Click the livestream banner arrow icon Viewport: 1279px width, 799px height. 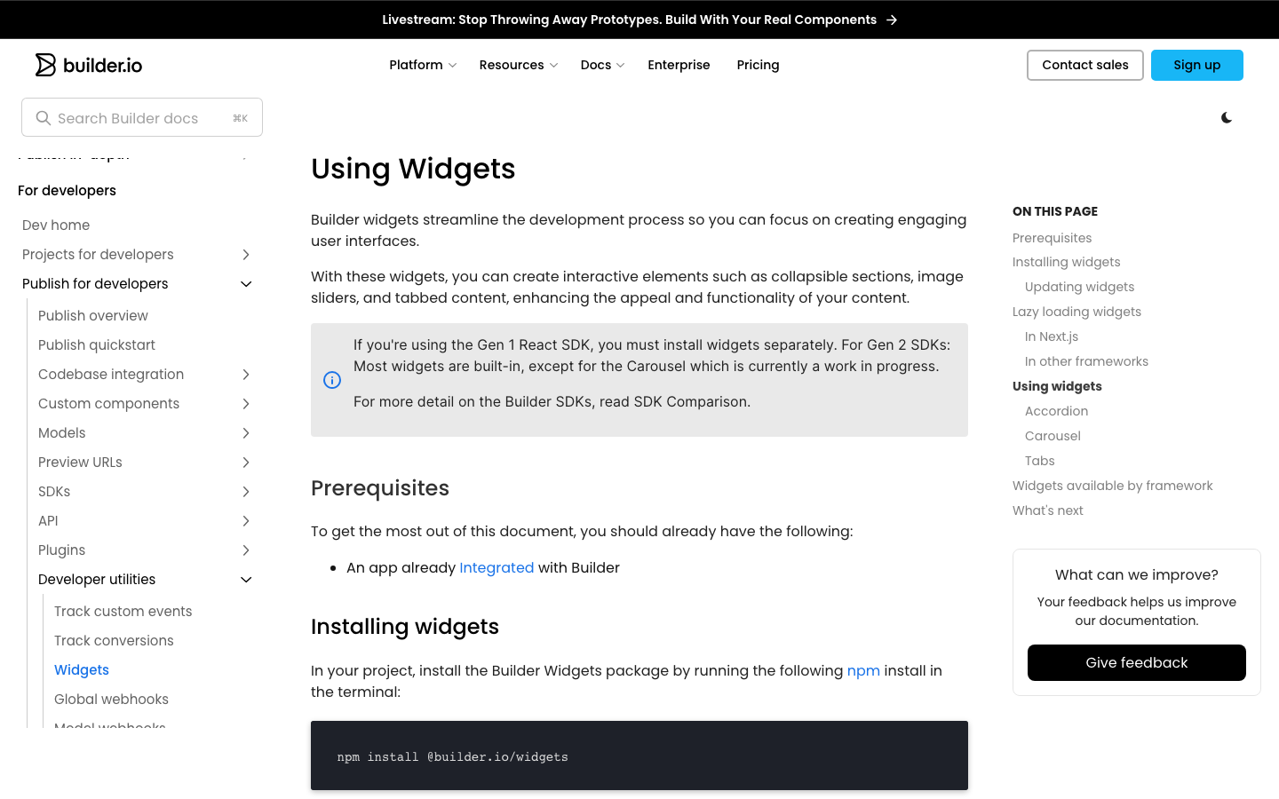tap(892, 20)
